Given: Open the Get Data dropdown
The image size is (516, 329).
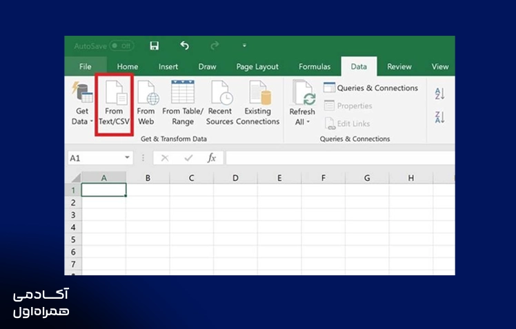Looking at the screenshot, I should point(82,104).
